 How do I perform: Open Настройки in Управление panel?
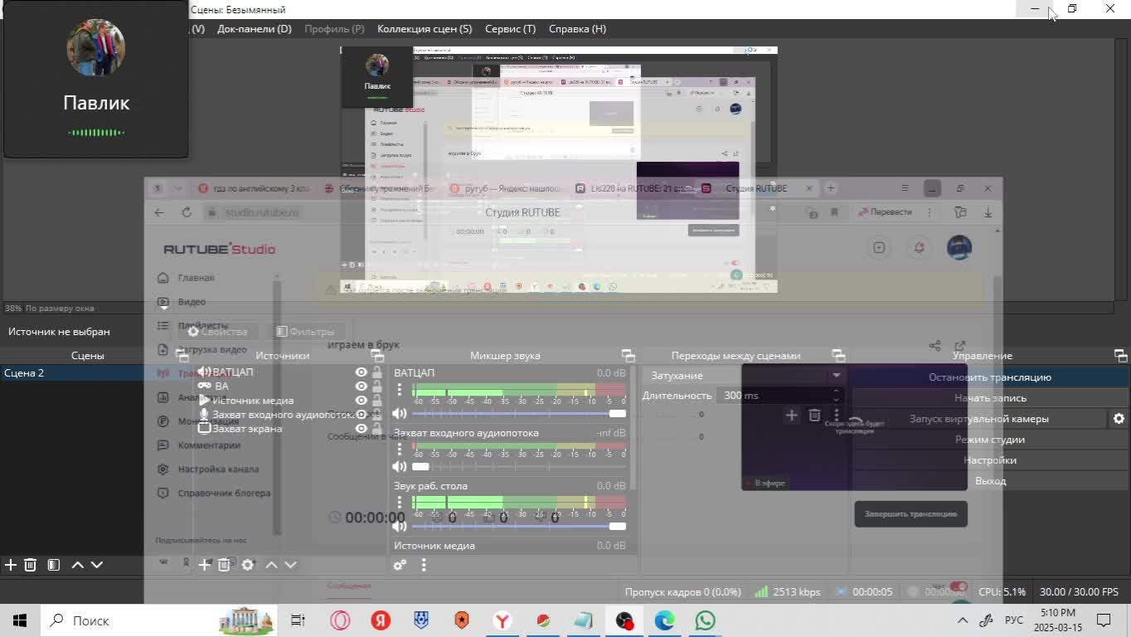coord(990,460)
